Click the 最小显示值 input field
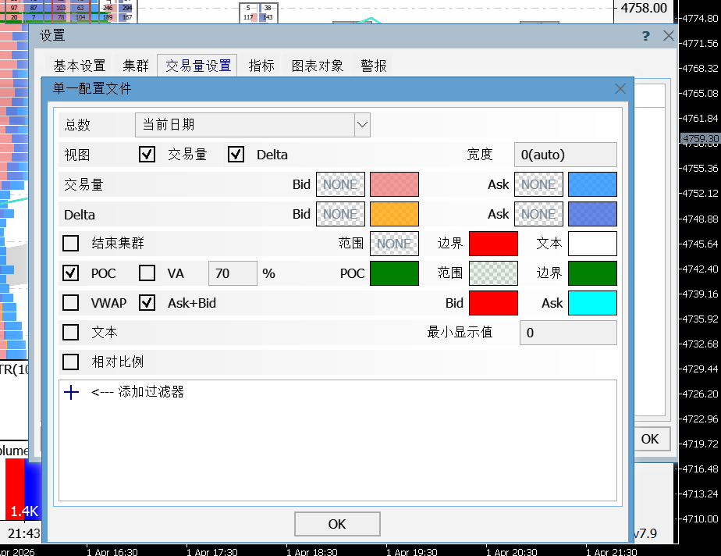Image resolution: width=721 pixels, height=556 pixels. [x=568, y=332]
